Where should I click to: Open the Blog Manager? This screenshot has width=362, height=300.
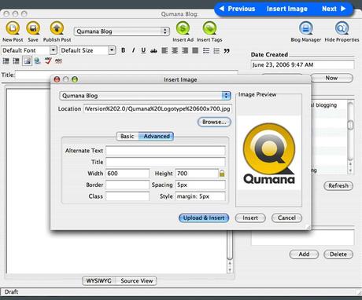coord(306,28)
